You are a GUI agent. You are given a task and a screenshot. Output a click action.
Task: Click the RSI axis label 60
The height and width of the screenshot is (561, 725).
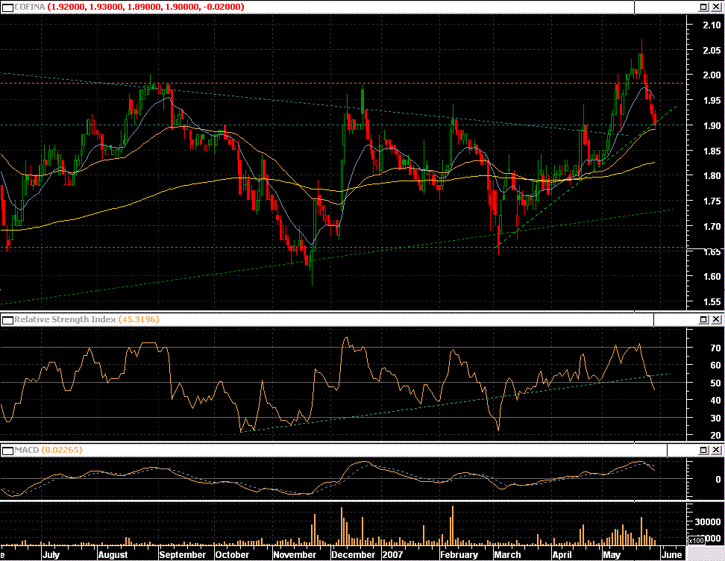716,366
